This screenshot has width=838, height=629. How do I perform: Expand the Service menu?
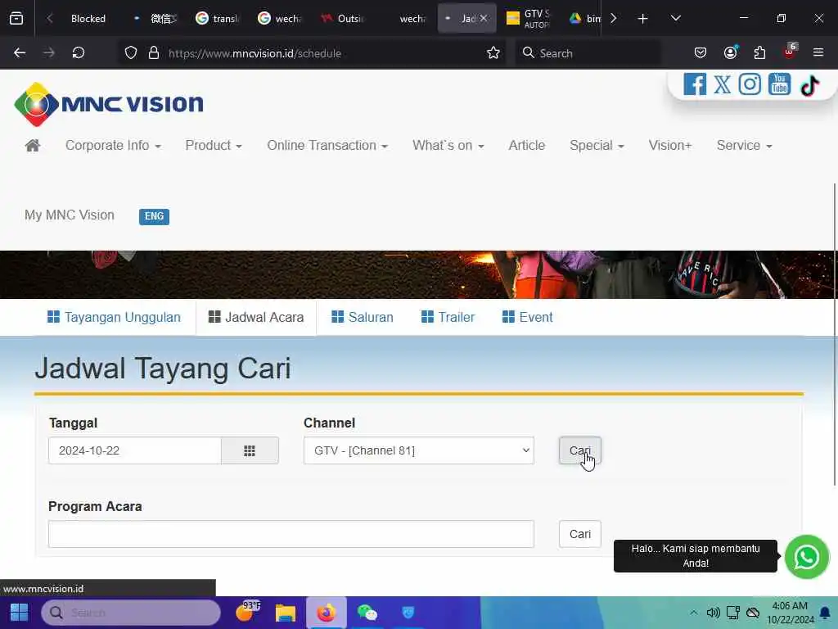(744, 146)
